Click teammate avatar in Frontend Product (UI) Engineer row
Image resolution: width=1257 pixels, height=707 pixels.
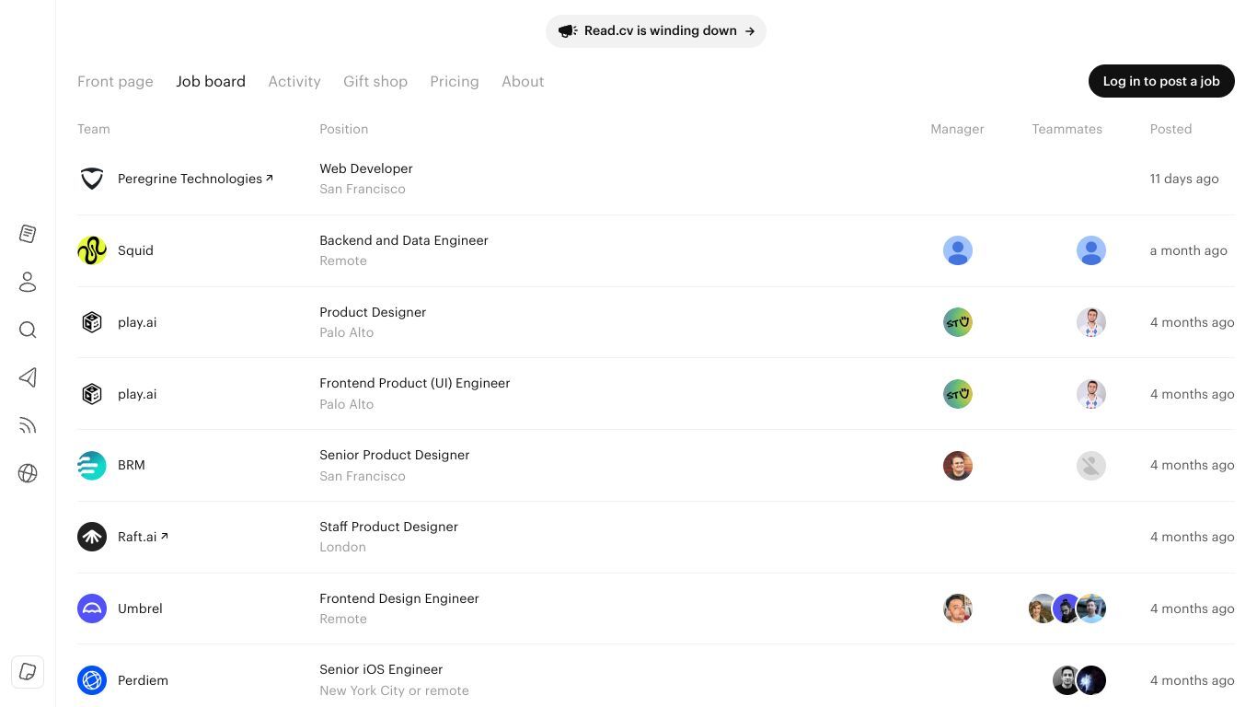coord(1091,394)
